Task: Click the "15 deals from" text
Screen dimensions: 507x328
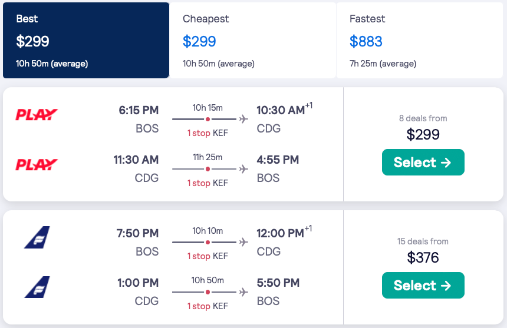Action: 423,241
